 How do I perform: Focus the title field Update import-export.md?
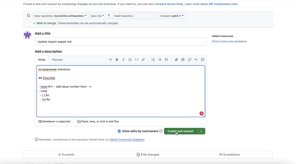(121, 42)
